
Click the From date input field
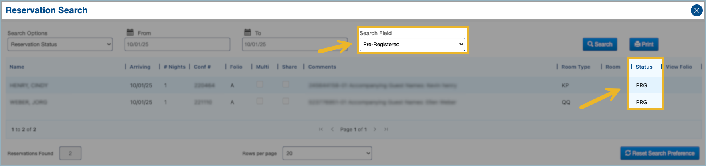(177, 44)
